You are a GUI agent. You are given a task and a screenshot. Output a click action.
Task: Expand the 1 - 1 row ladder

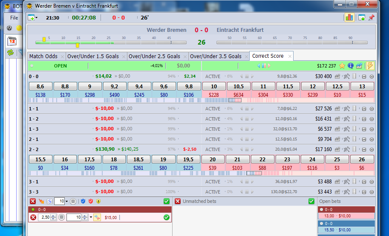pos(364,109)
